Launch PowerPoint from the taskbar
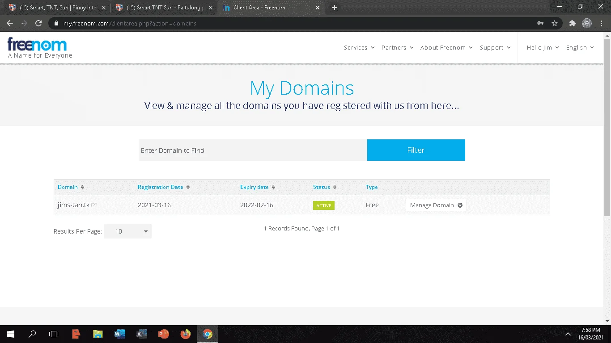Viewport: 611px width, 343px height. pyautogui.click(x=163, y=334)
